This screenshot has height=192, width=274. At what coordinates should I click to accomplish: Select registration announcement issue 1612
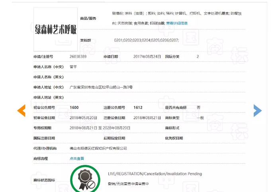click(x=138, y=108)
